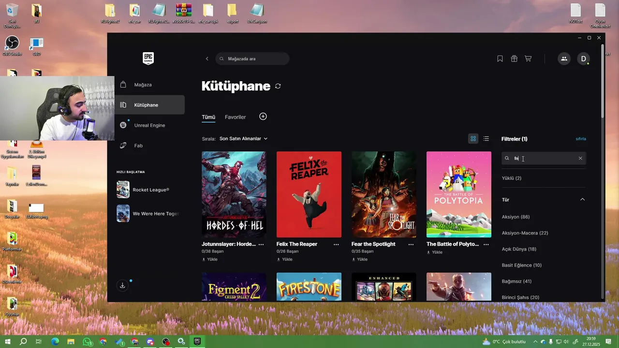Switch to the Favoriler tab
This screenshot has height=348, width=619.
tap(235, 117)
